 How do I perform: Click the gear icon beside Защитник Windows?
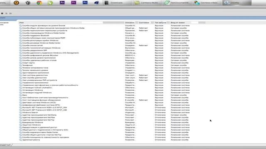click(x=20, y=125)
